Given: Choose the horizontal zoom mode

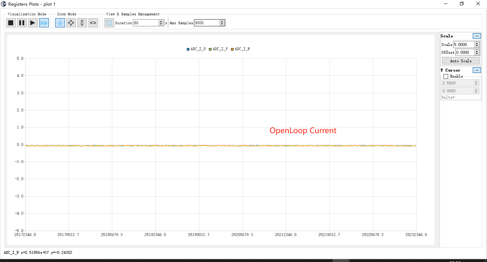Looking at the screenshot, I should click(93, 22).
